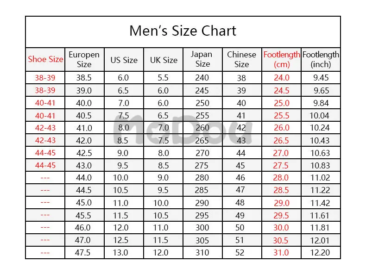Click the Chinese Size column header

pos(241,59)
